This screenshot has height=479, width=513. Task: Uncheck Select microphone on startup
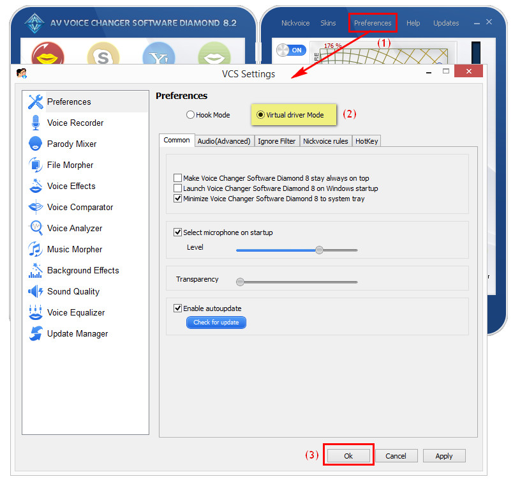click(x=177, y=232)
